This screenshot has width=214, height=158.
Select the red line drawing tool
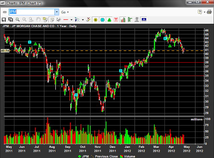pyautogui.click(x=66, y=20)
